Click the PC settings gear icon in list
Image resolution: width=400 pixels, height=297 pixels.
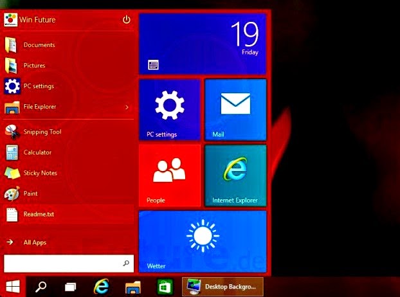12,86
